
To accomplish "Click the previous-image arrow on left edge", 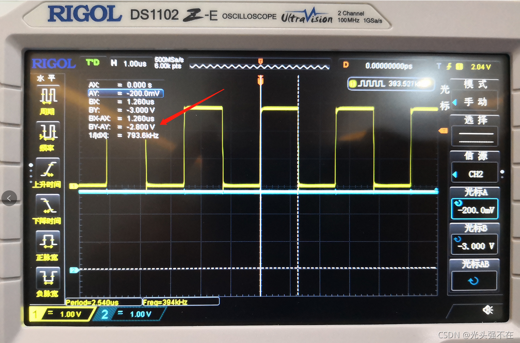I will 9,198.
